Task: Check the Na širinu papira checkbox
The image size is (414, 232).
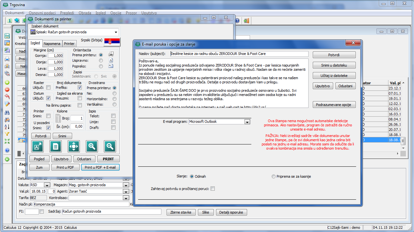Action: pyautogui.click(x=80, y=105)
